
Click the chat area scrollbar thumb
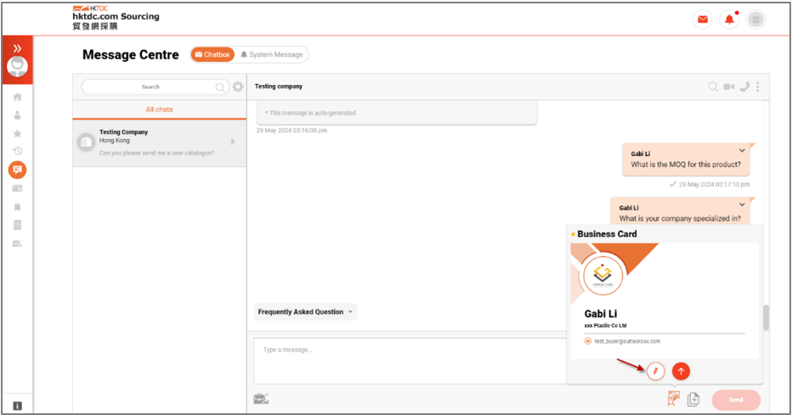tap(766, 317)
